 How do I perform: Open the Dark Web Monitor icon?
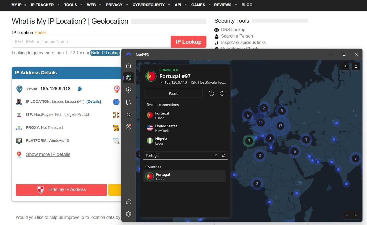[129, 127]
